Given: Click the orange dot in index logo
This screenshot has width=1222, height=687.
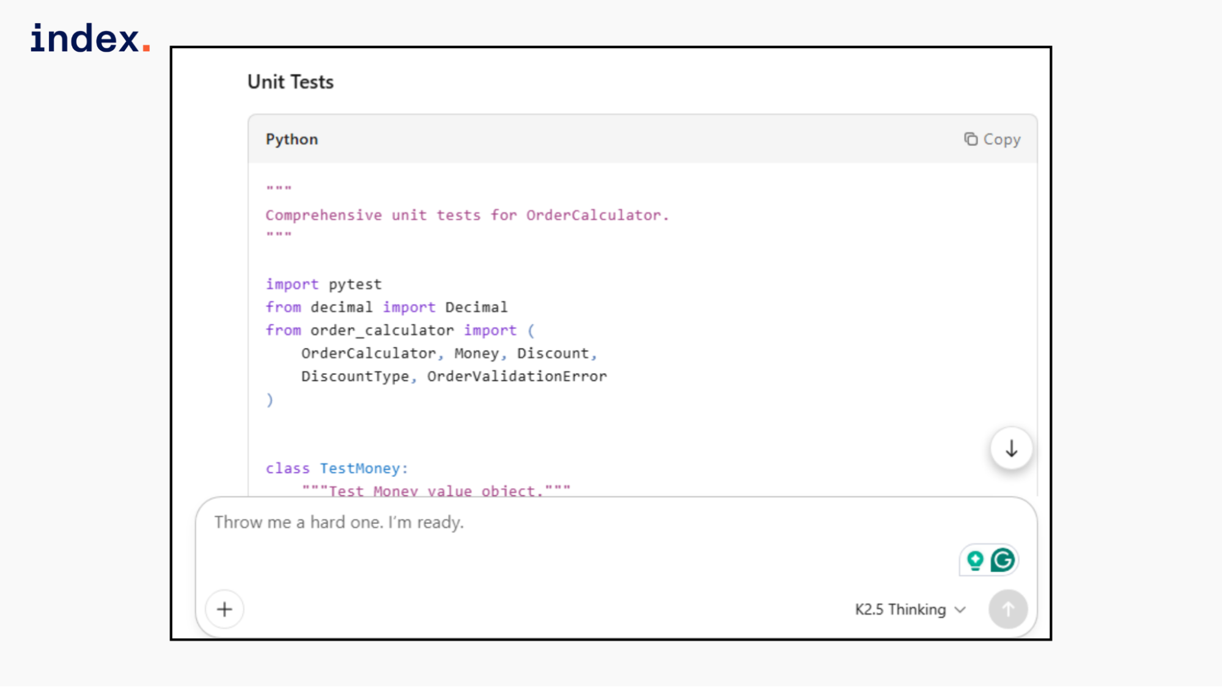Looking at the screenshot, I should [146, 48].
